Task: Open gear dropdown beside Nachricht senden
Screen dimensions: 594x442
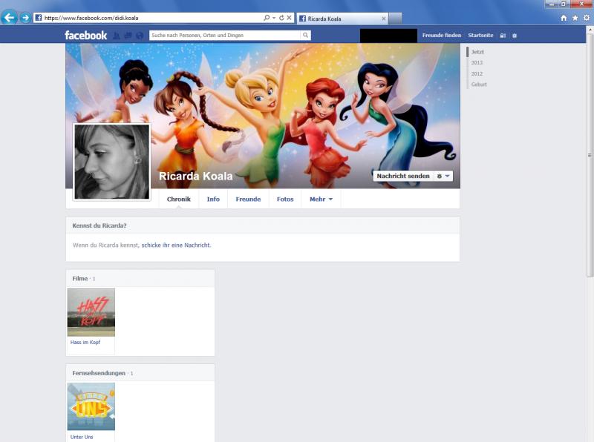Action: coord(443,176)
